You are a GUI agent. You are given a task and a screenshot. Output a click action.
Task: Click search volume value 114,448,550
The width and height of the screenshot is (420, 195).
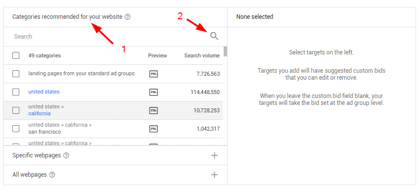[205, 92]
